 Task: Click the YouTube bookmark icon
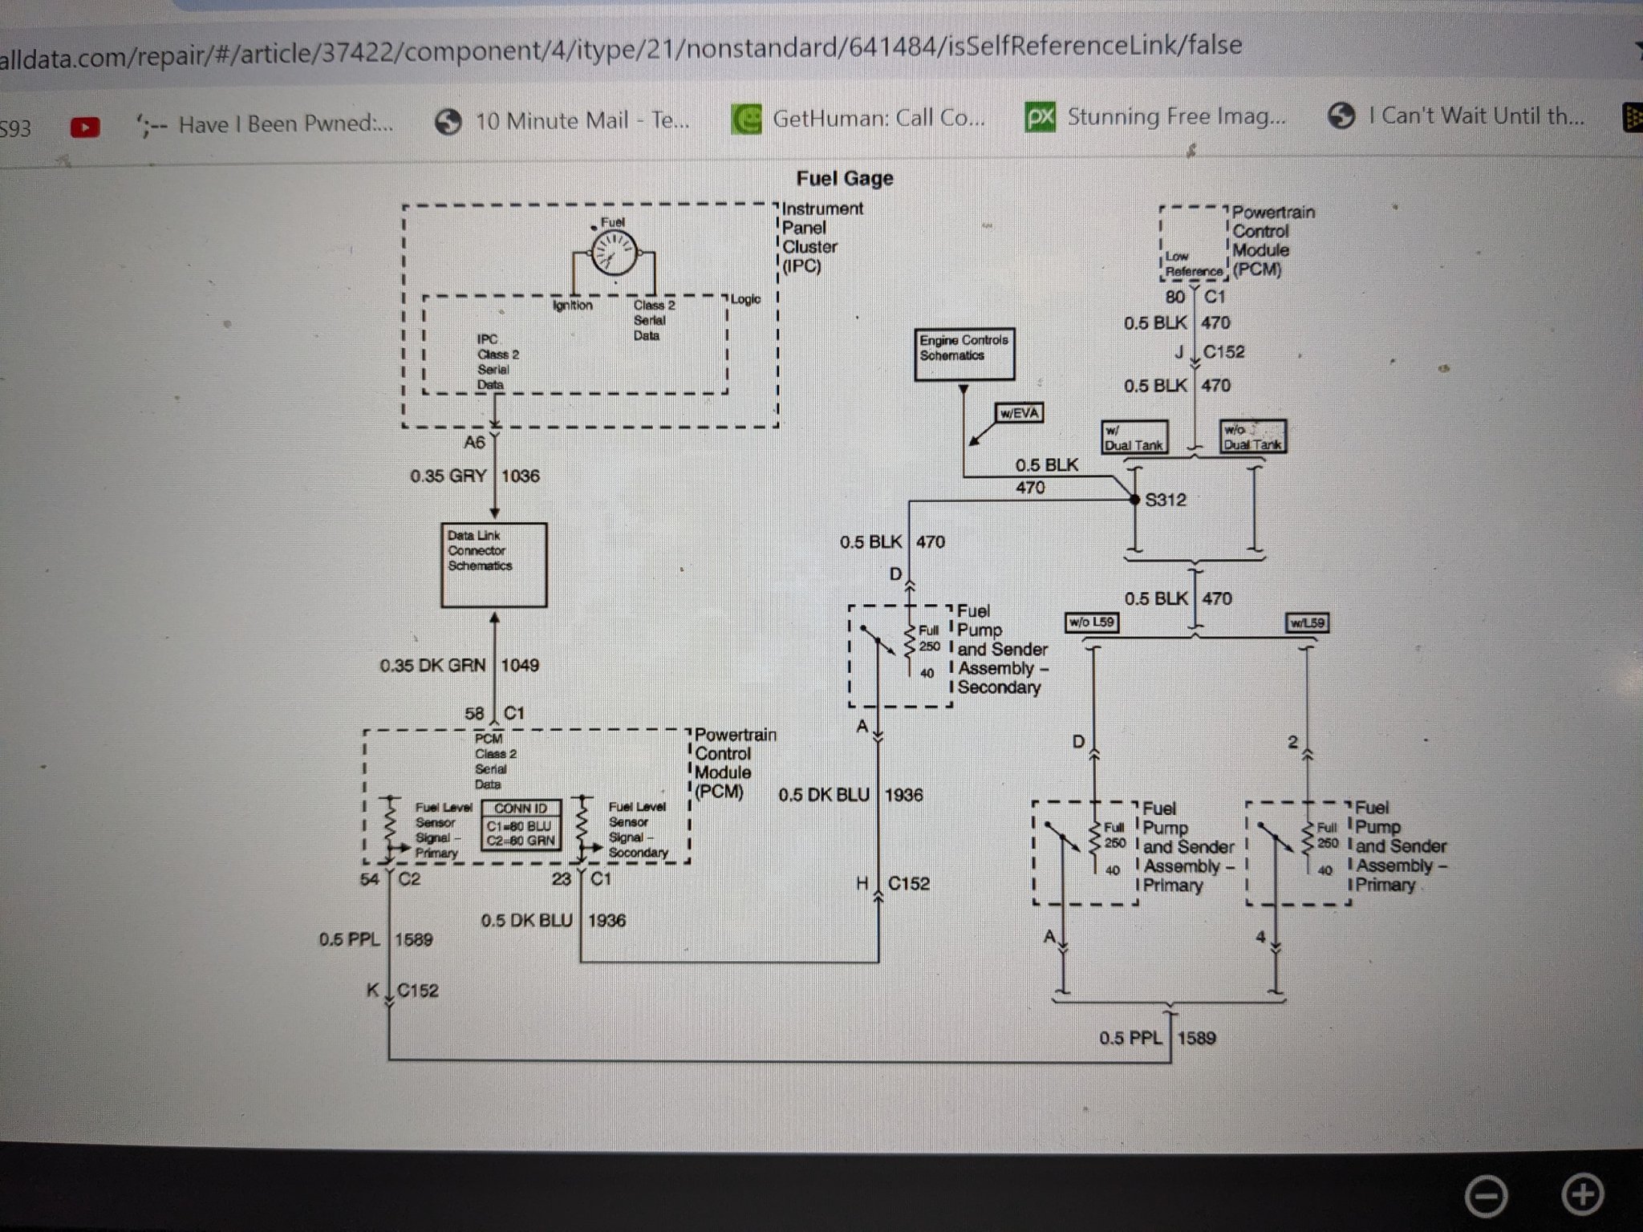pos(86,127)
